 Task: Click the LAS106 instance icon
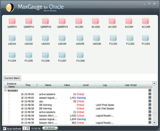coord(97,38)
